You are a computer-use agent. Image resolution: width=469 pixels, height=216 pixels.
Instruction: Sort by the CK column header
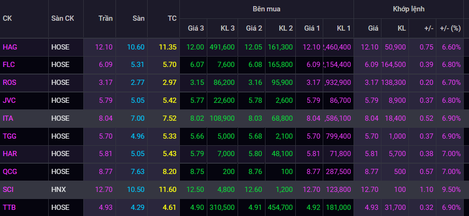7,18
